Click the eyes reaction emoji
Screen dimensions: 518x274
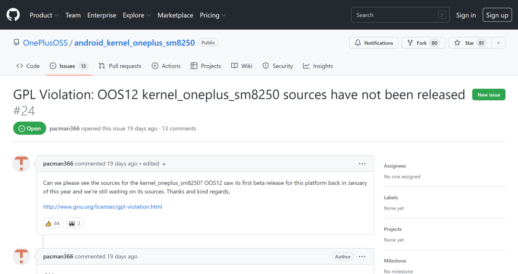pos(72,223)
